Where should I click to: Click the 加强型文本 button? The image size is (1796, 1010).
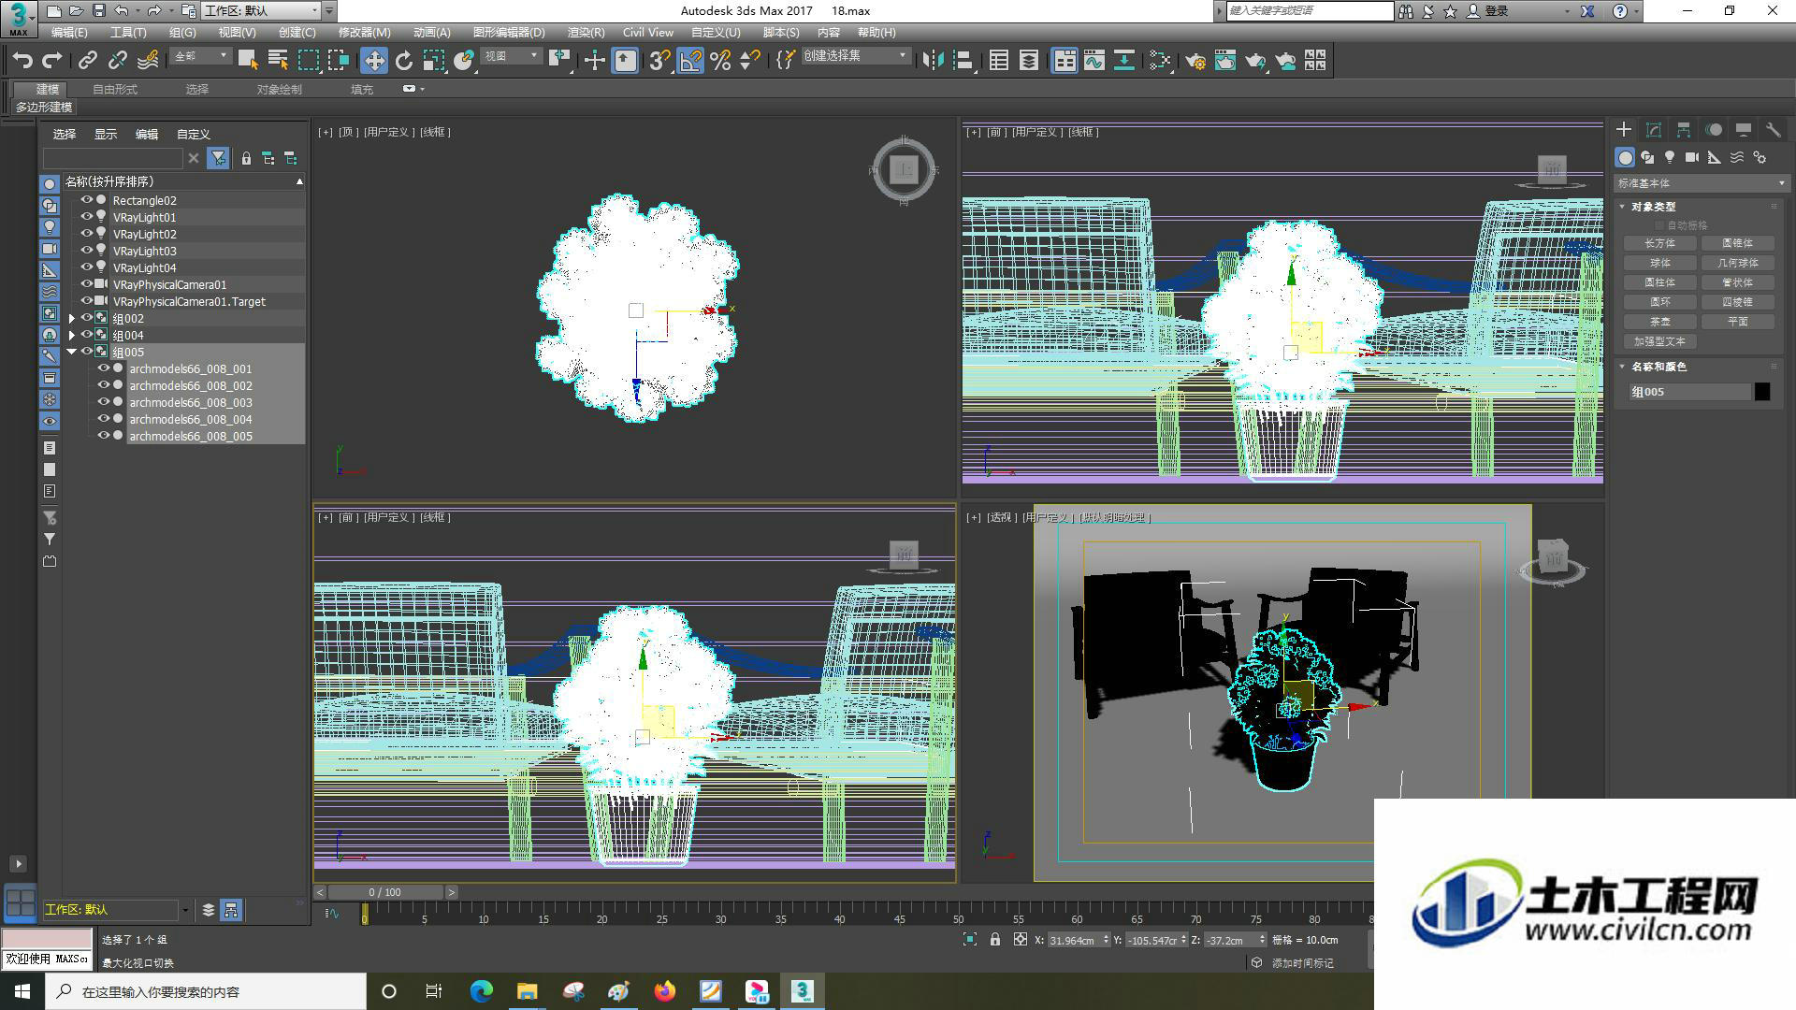click(1659, 341)
